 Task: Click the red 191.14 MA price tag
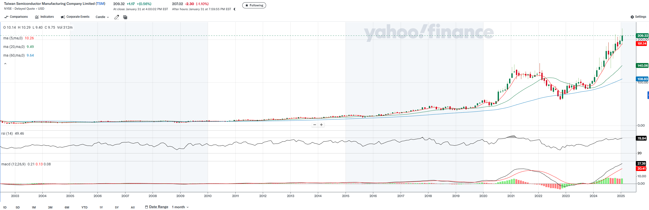[x=641, y=44]
